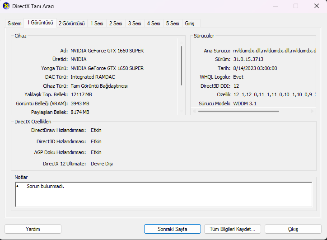Viewport: 327px width, 240px height.
Task: Click the Yardım button
Action: 33,229
